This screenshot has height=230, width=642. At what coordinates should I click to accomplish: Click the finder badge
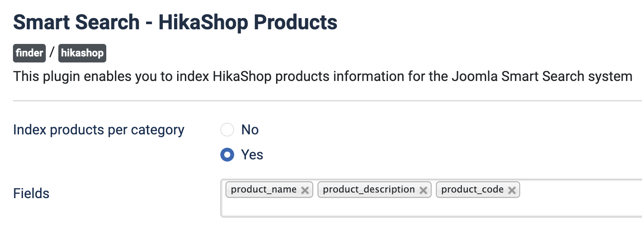tap(29, 53)
